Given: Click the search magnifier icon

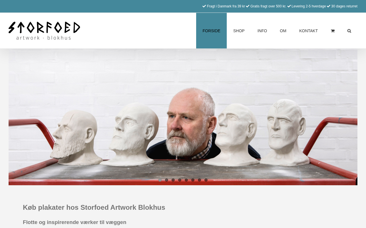Looking at the screenshot, I should (349, 31).
